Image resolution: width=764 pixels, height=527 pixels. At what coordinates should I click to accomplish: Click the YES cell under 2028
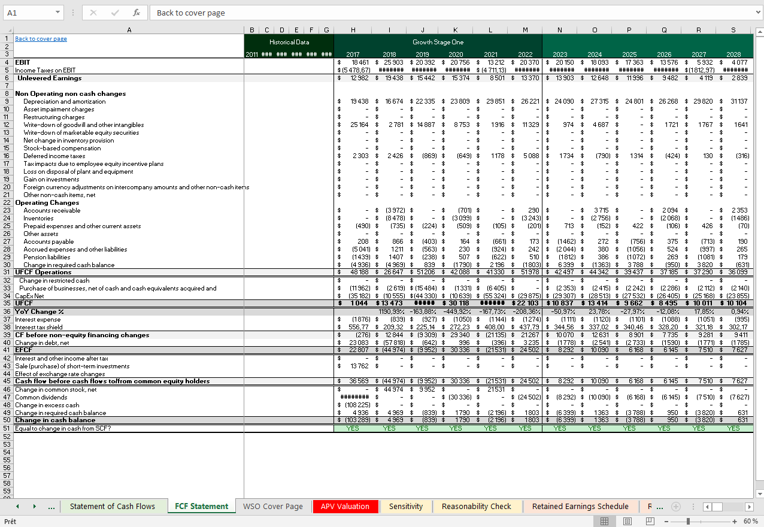click(734, 428)
